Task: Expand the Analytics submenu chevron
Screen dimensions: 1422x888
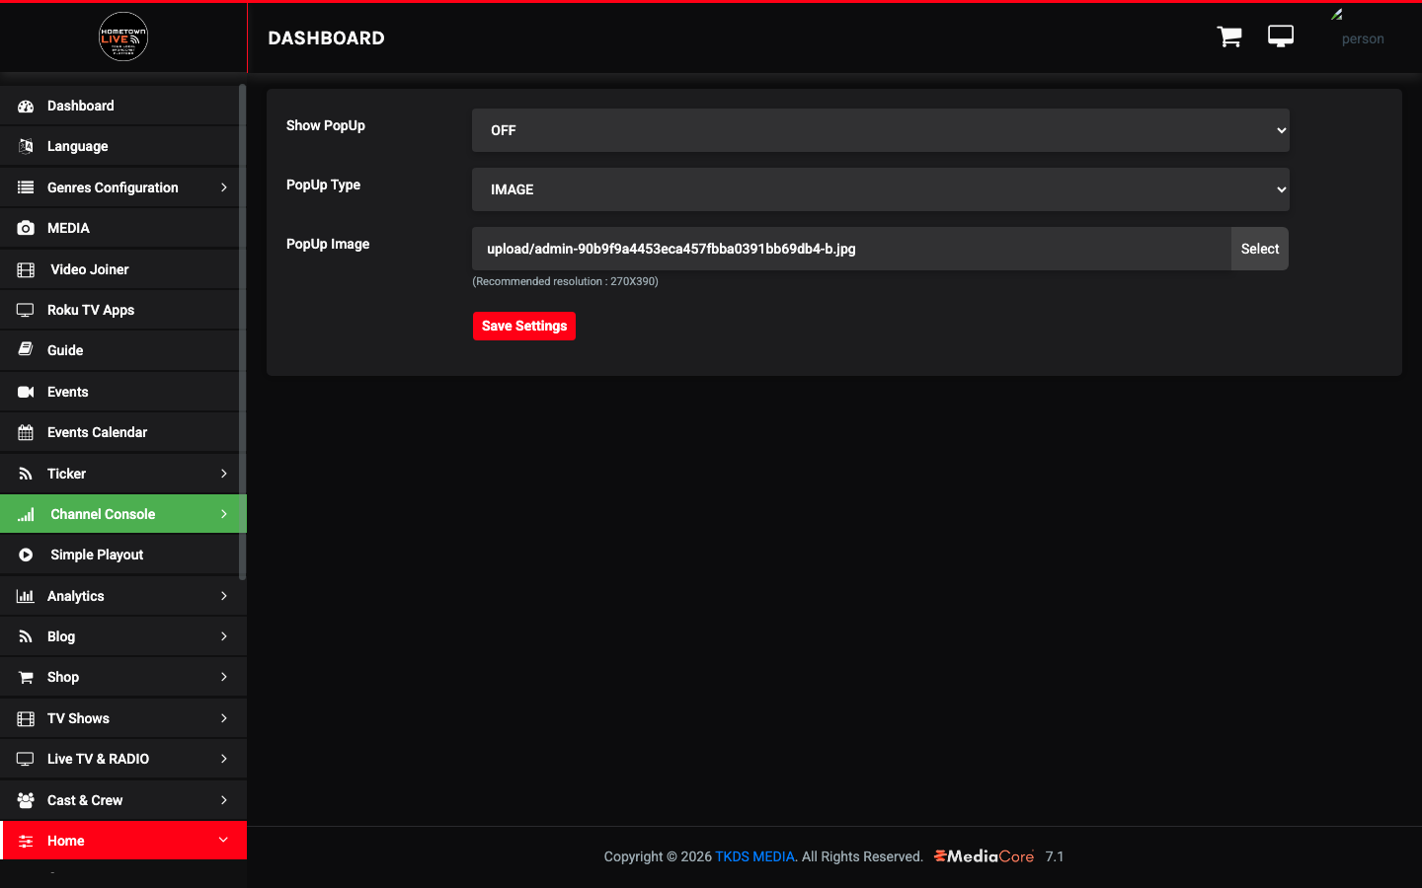Action: (x=224, y=596)
